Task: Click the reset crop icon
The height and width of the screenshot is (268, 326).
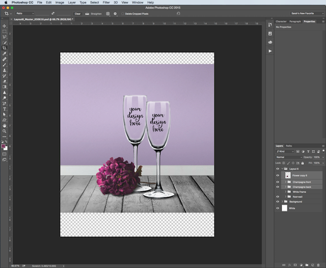Action: (178, 14)
